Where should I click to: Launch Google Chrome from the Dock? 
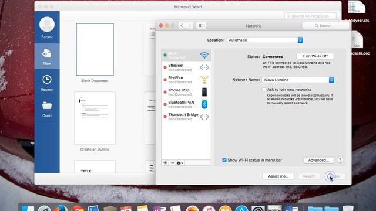pos(77,208)
